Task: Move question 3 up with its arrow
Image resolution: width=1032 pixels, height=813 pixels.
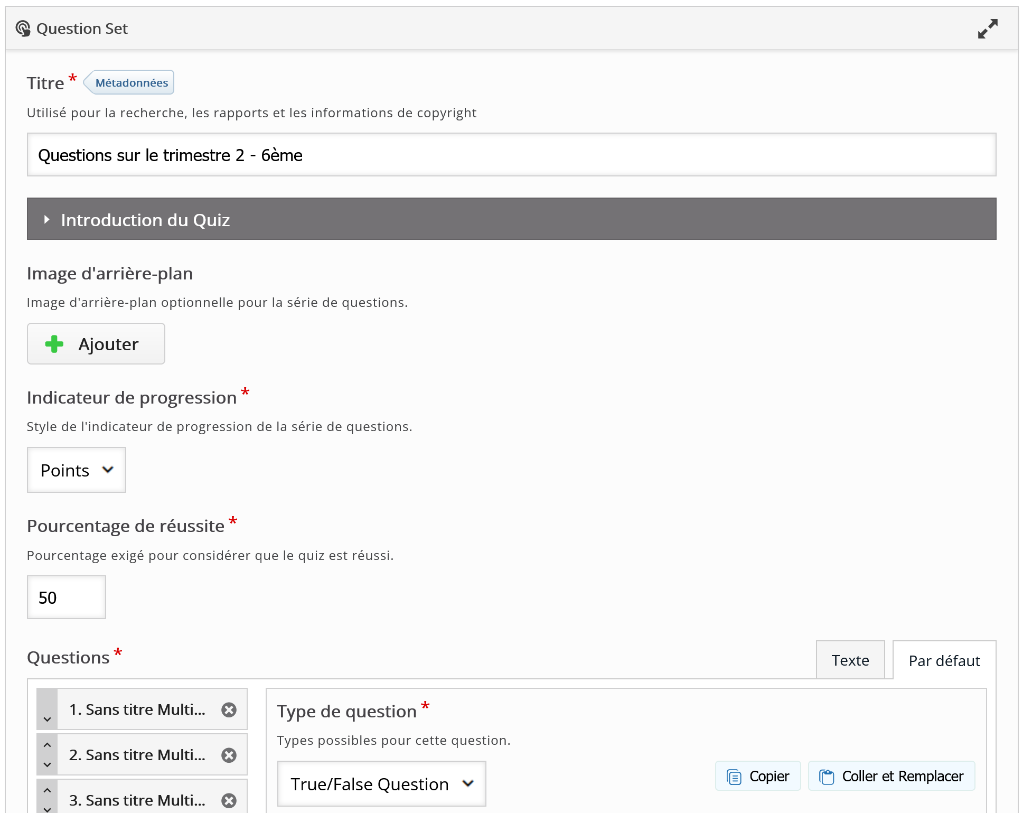Action: click(x=47, y=790)
